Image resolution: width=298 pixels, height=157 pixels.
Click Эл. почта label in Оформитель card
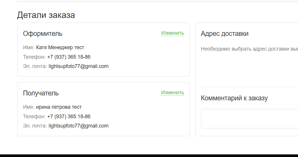click(35, 66)
